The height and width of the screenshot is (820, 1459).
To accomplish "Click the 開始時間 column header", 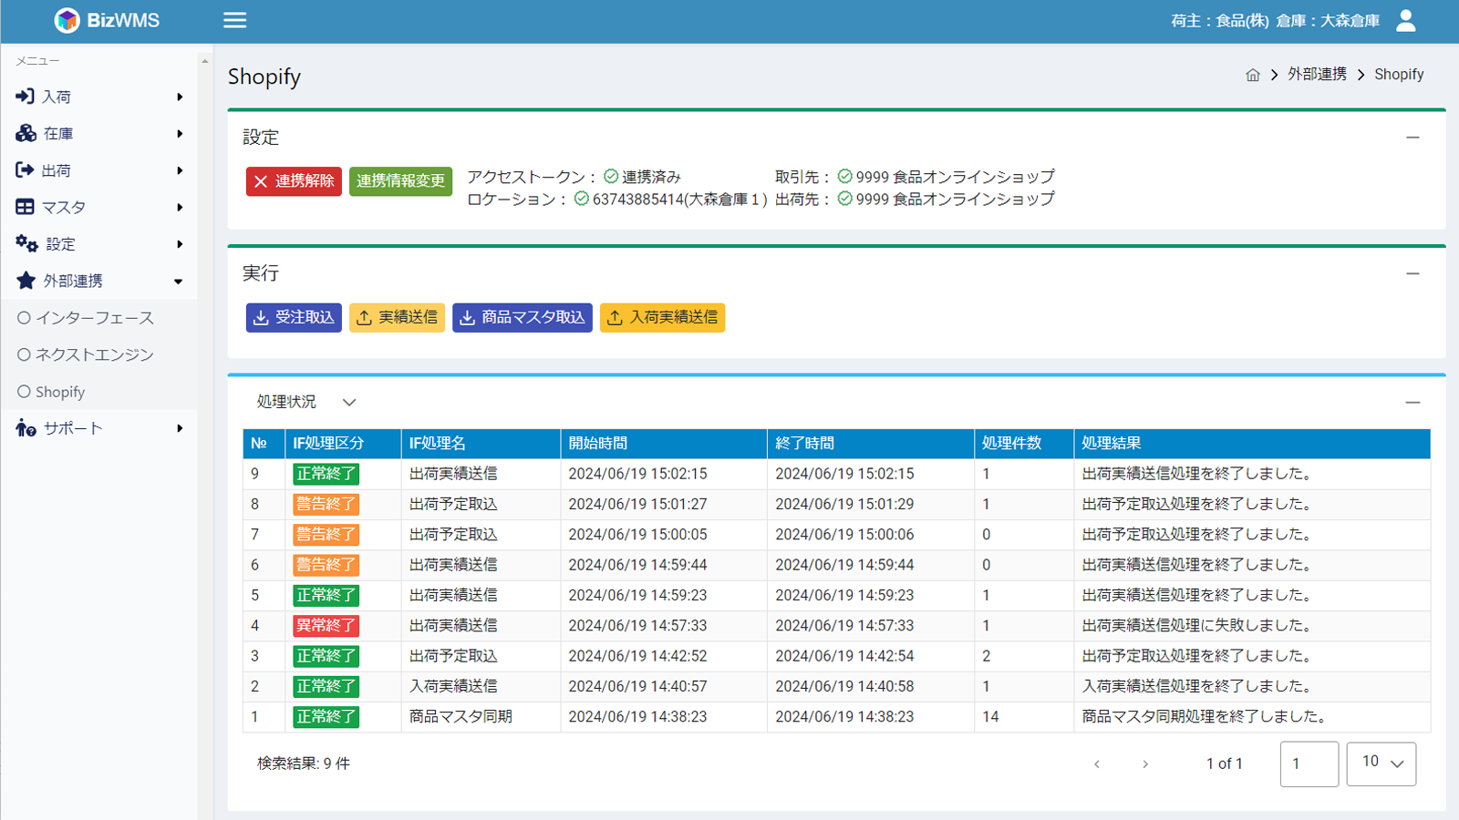I will 663,444.
